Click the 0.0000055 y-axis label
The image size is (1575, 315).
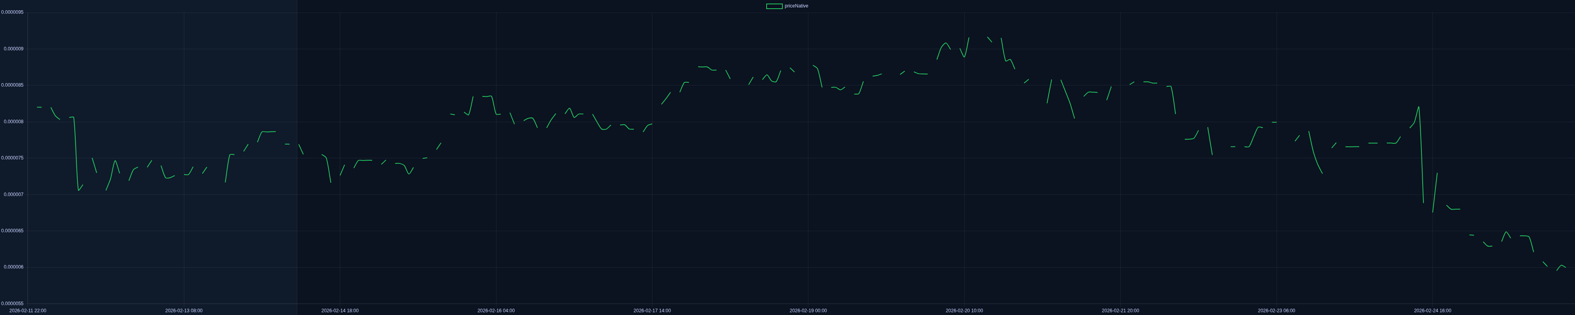pyautogui.click(x=12, y=303)
